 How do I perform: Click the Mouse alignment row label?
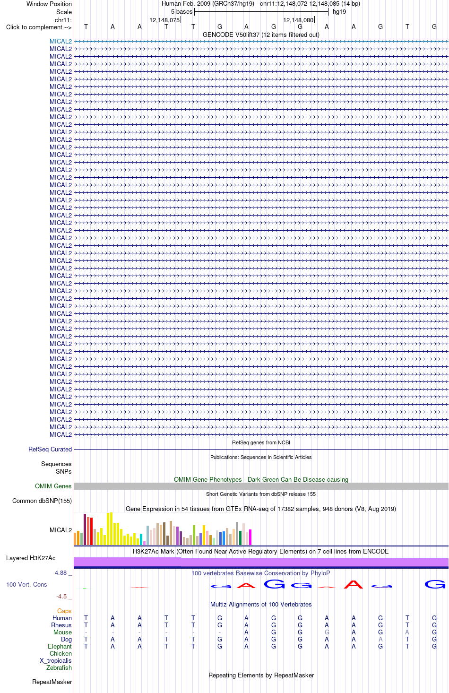tap(62, 632)
